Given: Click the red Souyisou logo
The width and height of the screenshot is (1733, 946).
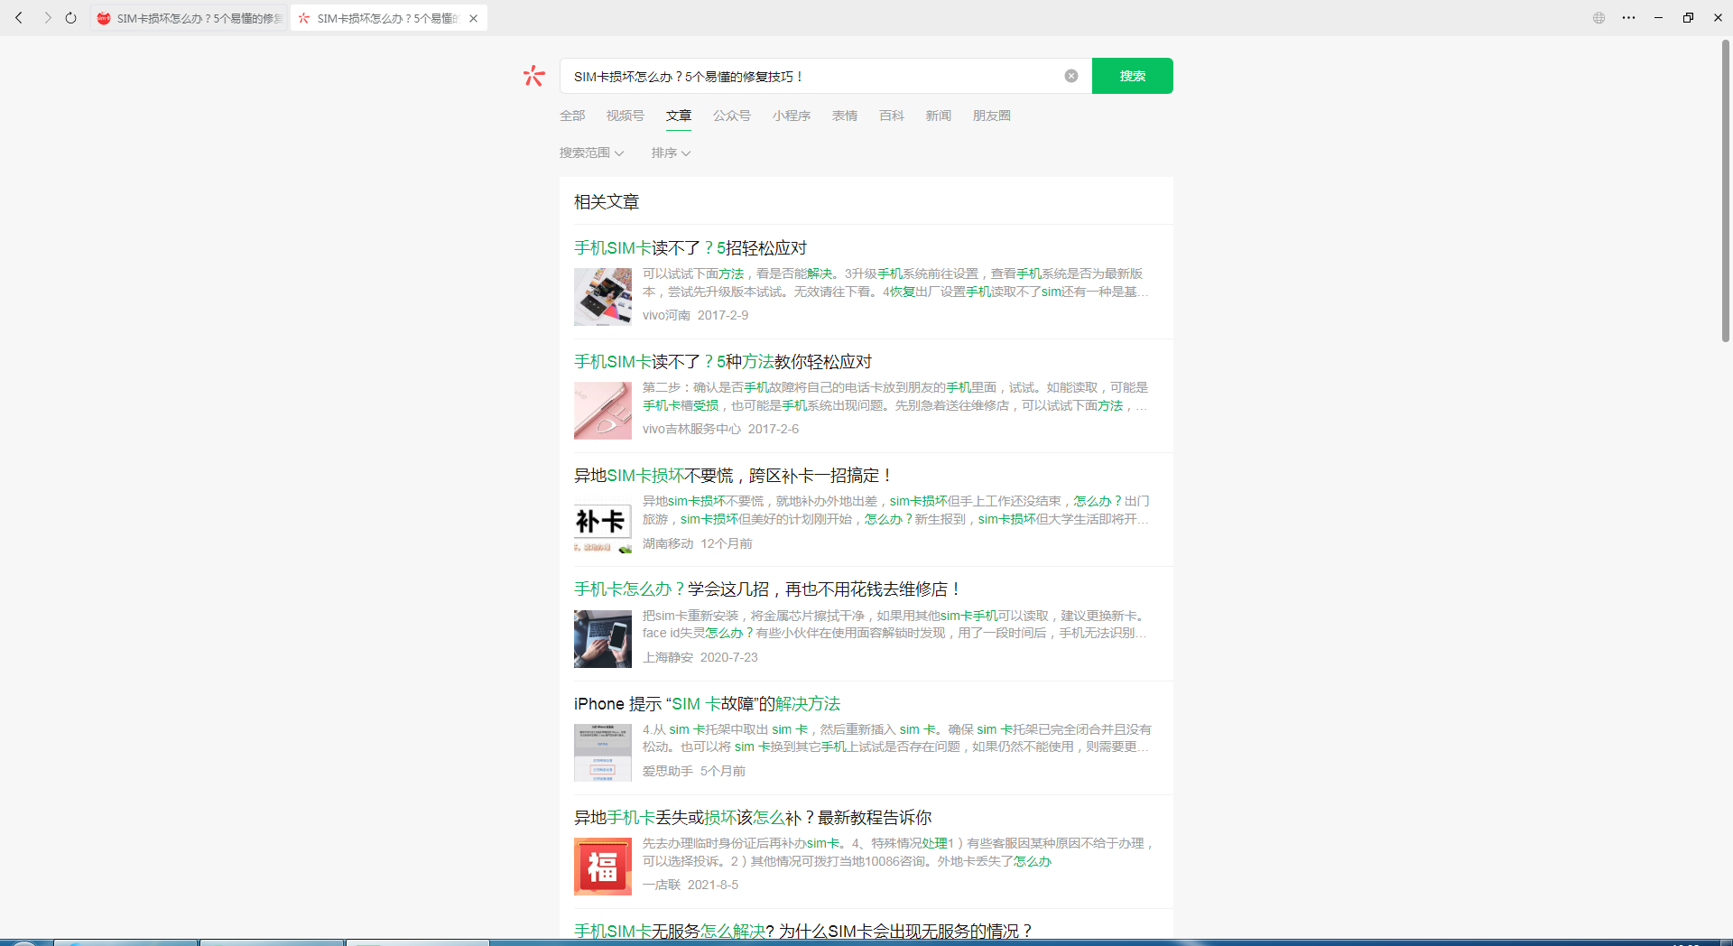Looking at the screenshot, I should 534,76.
